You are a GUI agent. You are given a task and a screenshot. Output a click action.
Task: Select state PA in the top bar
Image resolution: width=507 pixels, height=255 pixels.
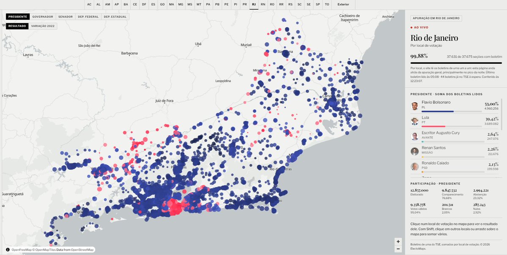208,5
